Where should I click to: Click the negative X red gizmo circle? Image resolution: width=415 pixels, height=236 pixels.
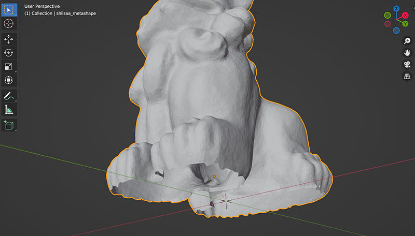pyautogui.click(x=388, y=24)
